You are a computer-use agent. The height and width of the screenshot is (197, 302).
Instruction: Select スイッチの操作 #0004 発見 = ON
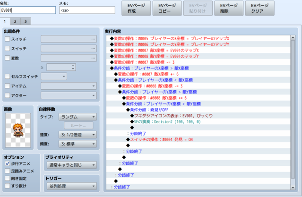click(x=198, y=140)
